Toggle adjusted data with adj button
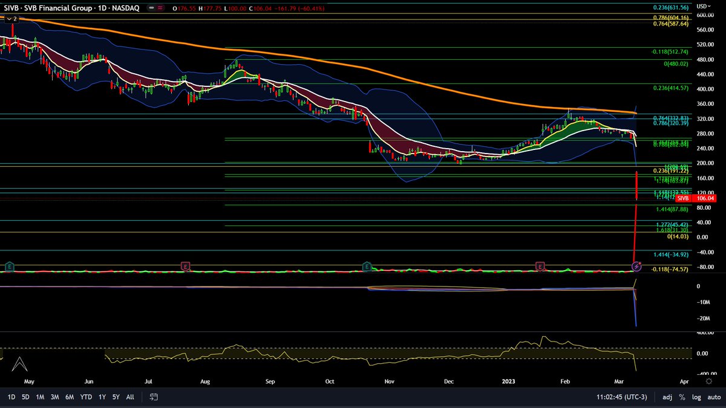726x408 pixels. click(667, 397)
